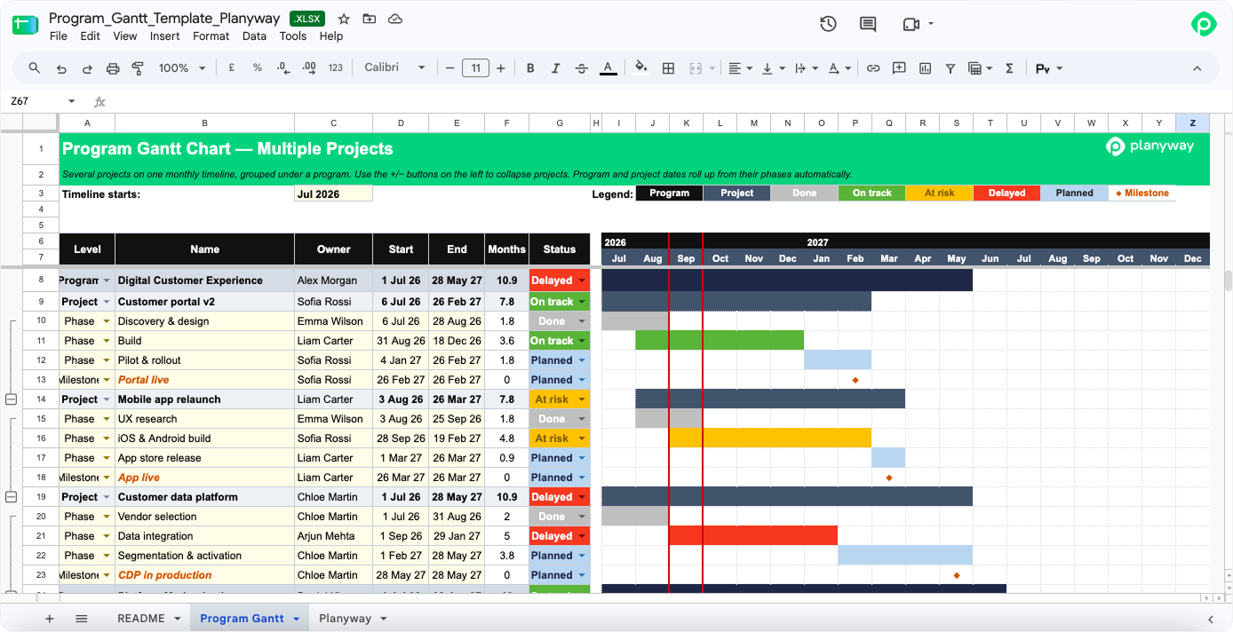Select the Portal live milestone diamond

click(x=855, y=380)
